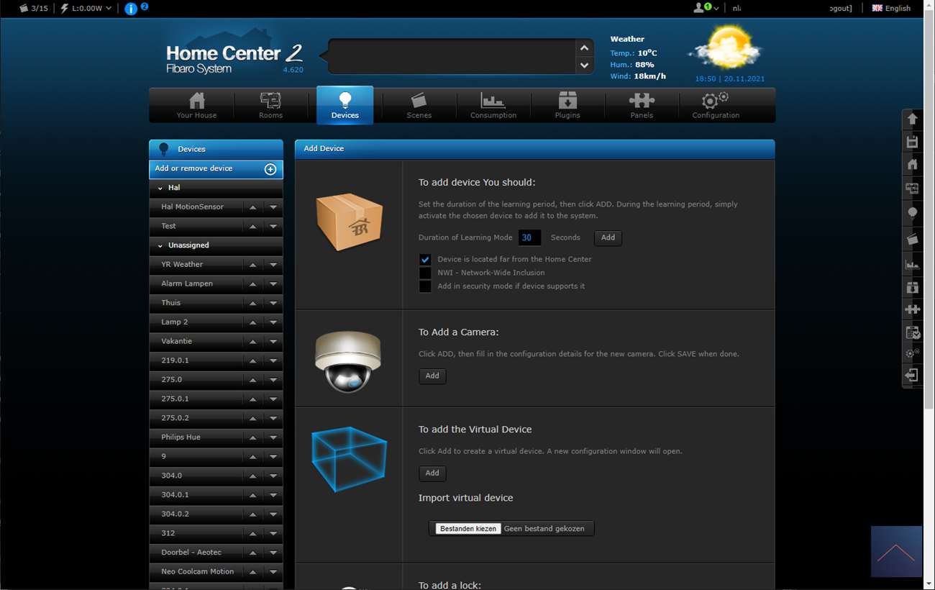Click the plugins box icon in side toolbar
Image resolution: width=935 pixels, height=590 pixels.
coord(912,288)
